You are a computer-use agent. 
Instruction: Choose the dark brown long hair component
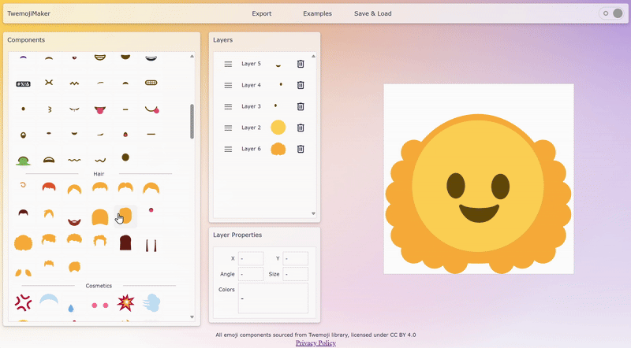(125, 242)
